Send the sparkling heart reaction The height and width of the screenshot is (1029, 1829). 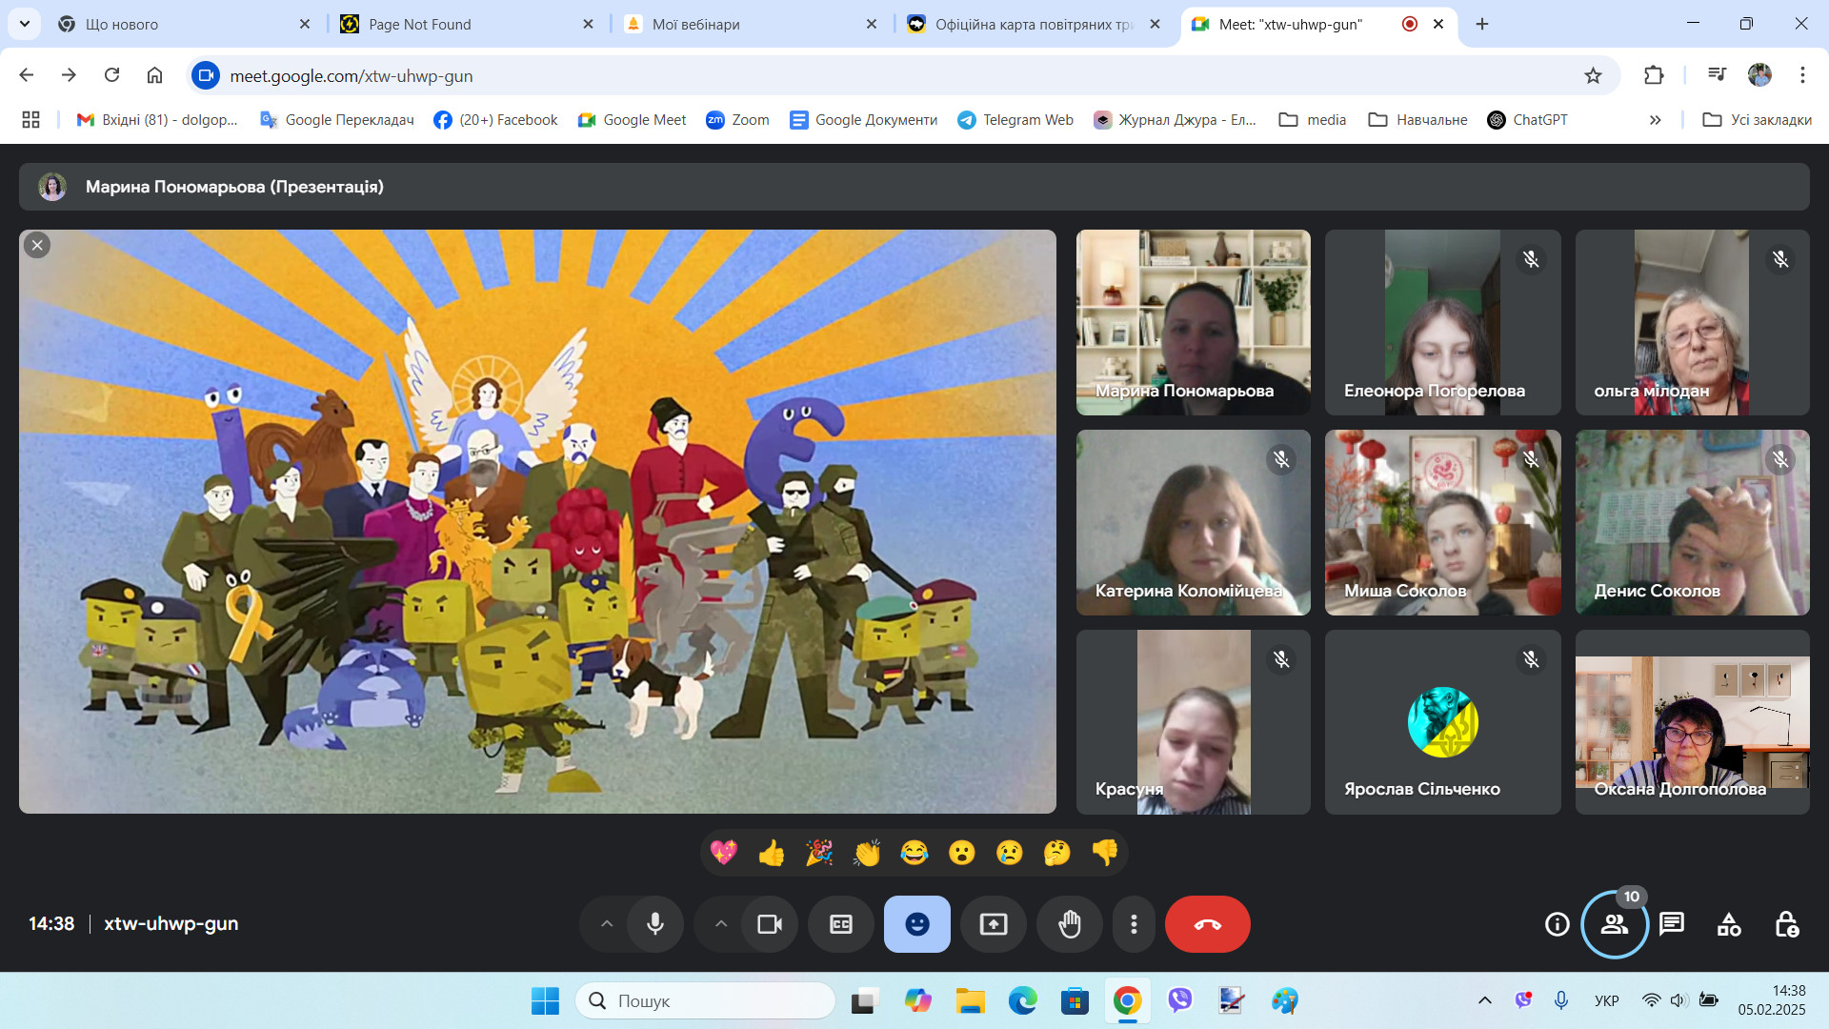coord(724,852)
